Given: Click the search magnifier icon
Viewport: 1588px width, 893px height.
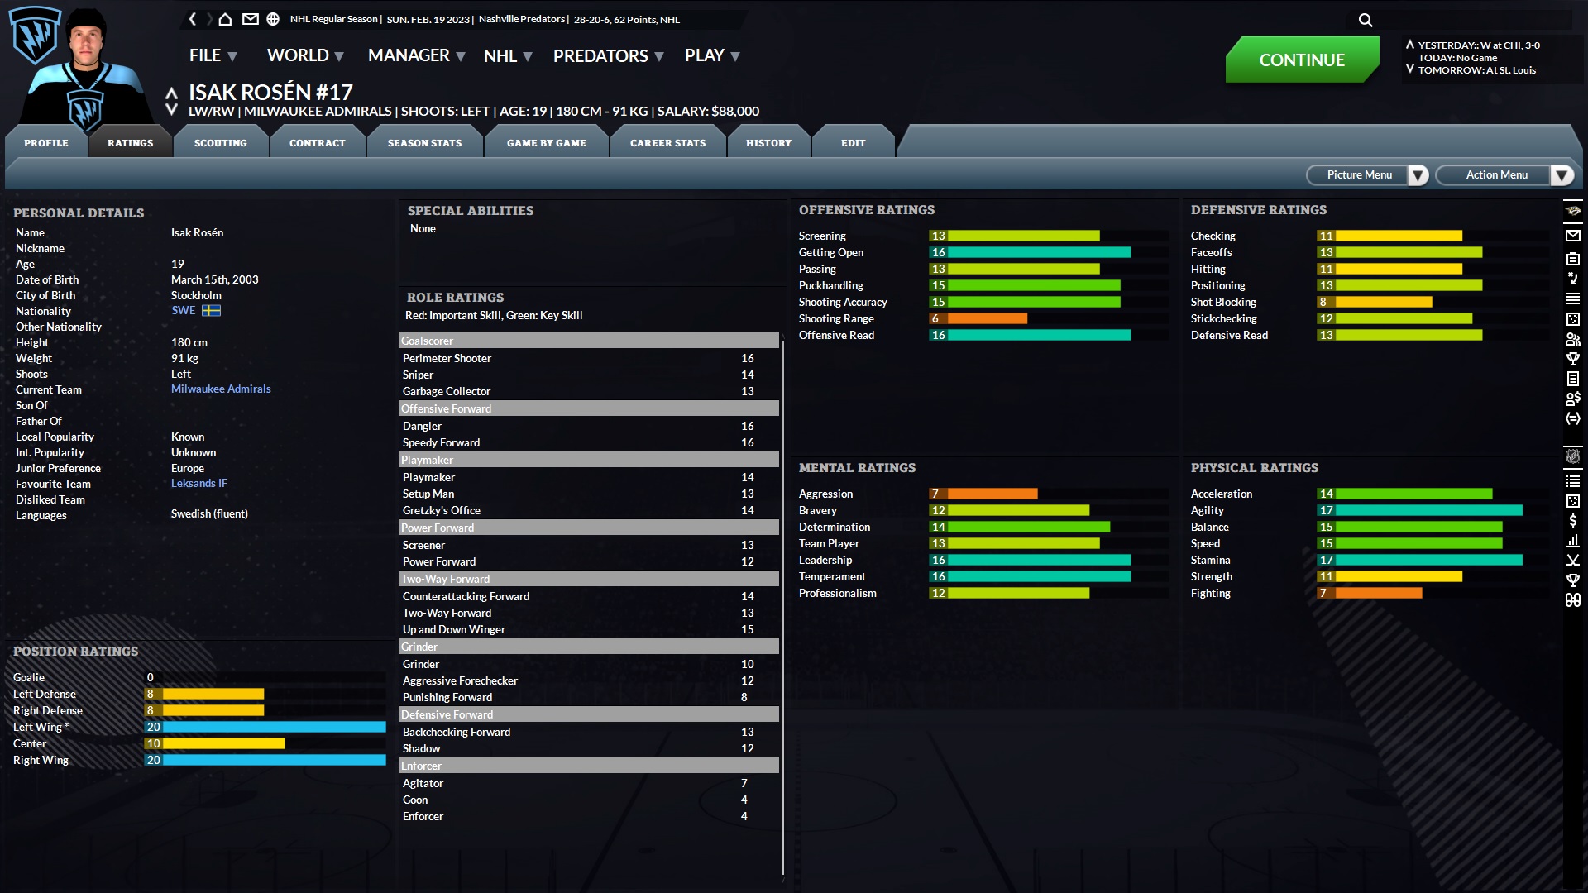Looking at the screenshot, I should point(1366,20).
